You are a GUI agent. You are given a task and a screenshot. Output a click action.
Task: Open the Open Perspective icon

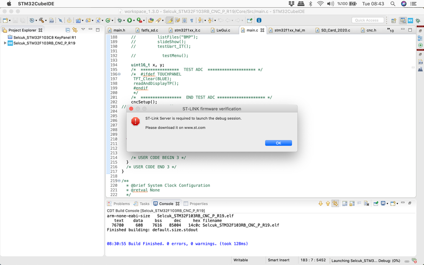click(394, 20)
